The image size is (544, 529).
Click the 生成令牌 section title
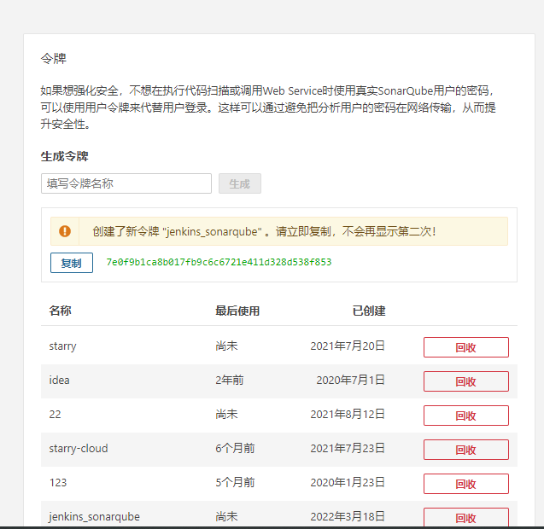[x=65, y=156]
